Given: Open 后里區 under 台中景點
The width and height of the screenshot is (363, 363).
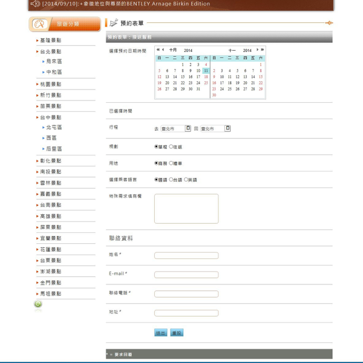Looking at the screenshot, I should pyautogui.click(x=54, y=149).
